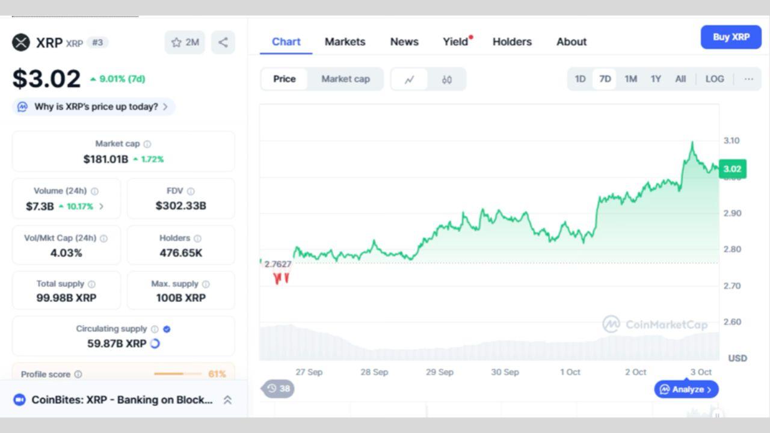
Task: Expand Volume (24h) details arrow
Action: [101, 206]
